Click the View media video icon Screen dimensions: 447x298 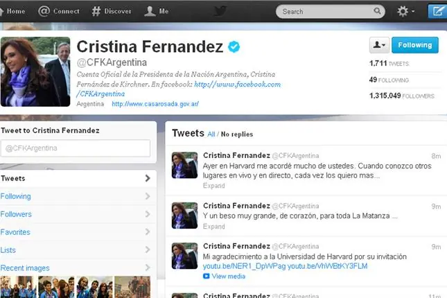click(x=206, y=276)
